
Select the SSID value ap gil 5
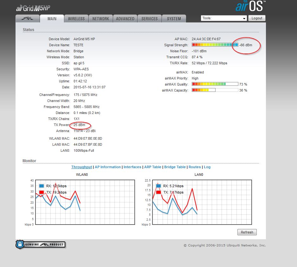[79, 63]
